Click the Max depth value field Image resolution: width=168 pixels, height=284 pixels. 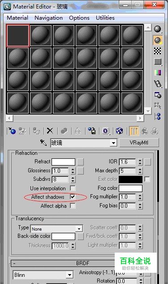click(127, 170)
